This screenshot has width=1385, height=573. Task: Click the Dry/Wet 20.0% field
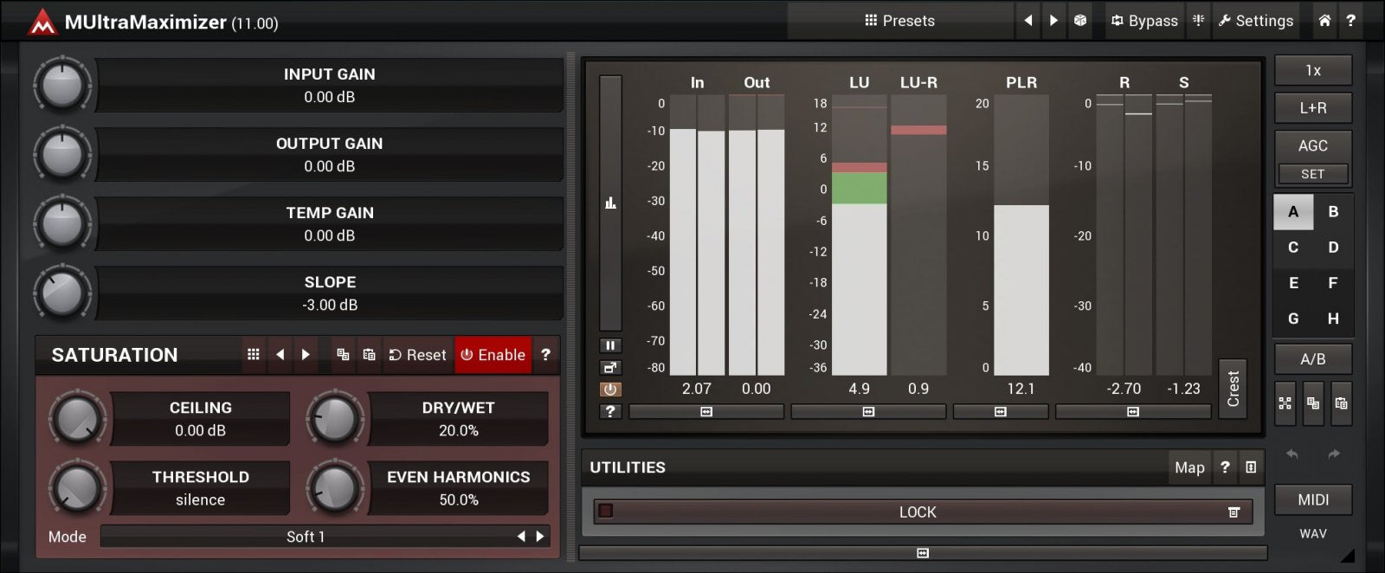point(458,419)
